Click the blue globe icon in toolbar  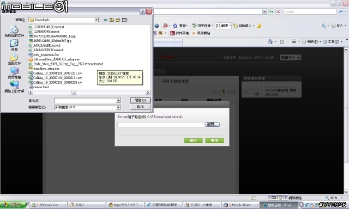157,26
